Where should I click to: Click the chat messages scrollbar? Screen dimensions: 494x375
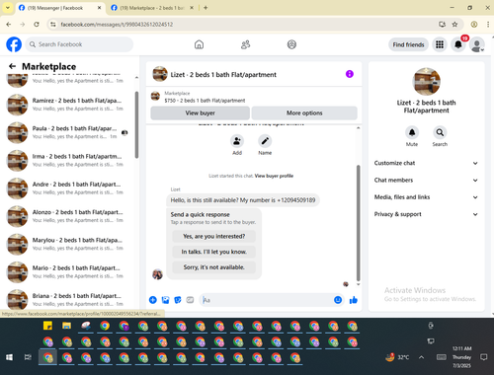[x=359, y=223]
